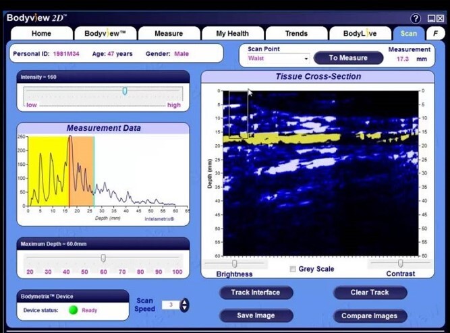Click the yellow region in Measurement Data graph

point(49,171)
